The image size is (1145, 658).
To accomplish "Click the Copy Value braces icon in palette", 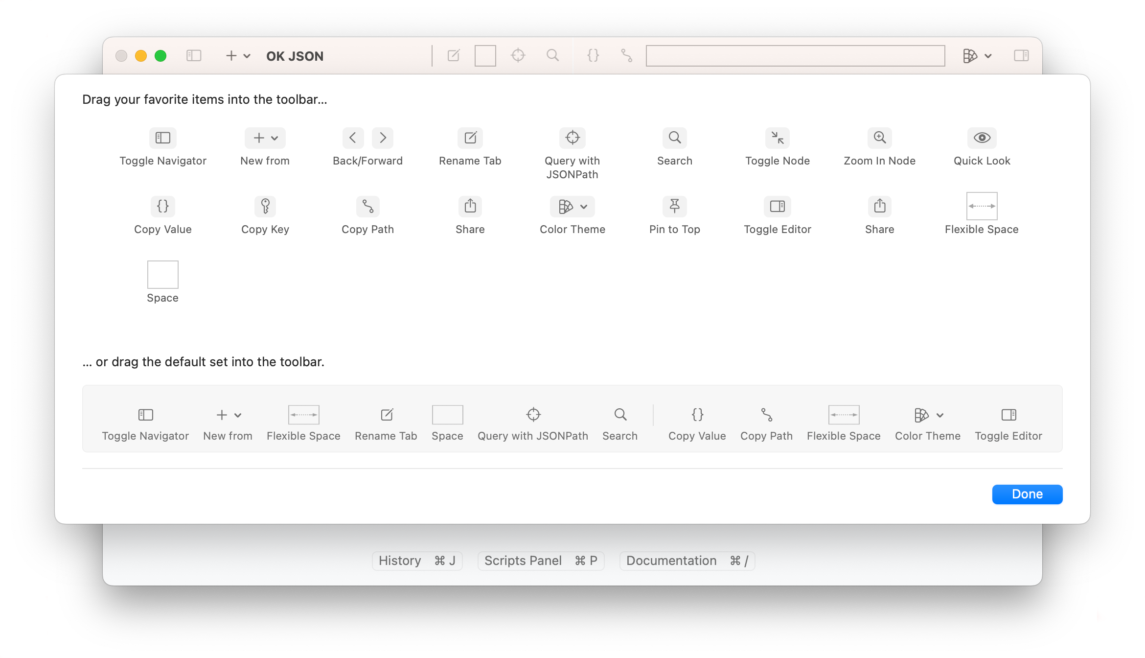I will click(163, 206).
